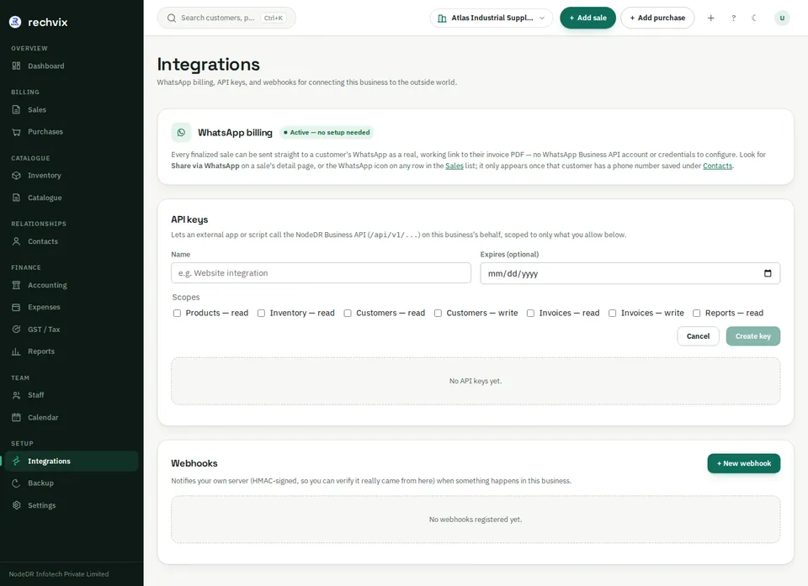Click the Purchases cart icon

pos(17,132)
